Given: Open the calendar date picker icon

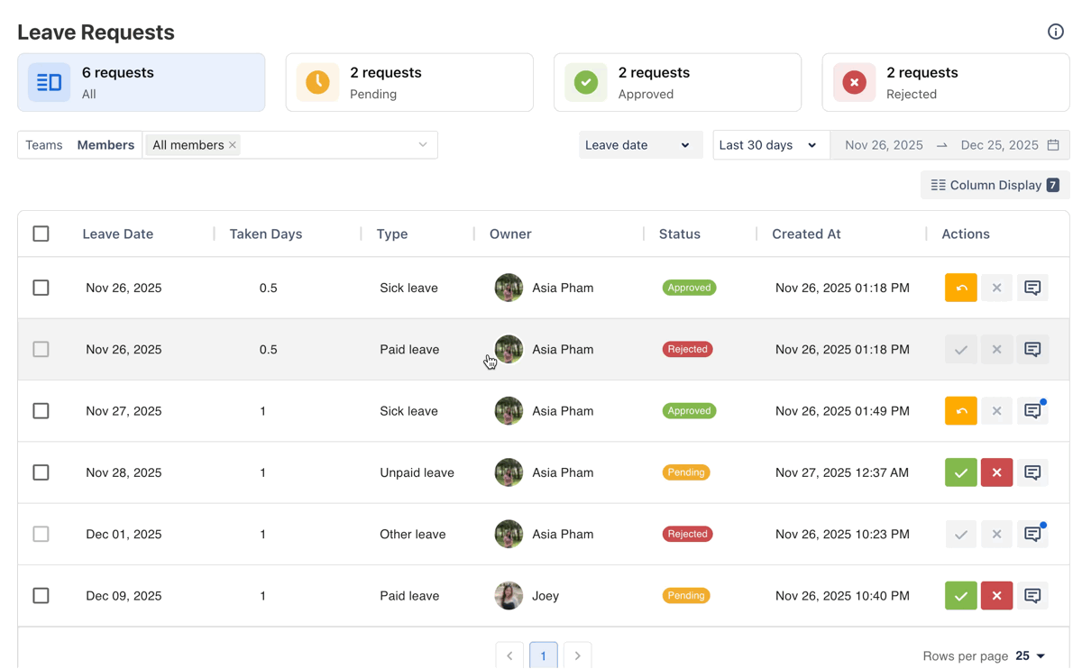Looking at the screenshot, I should [1053, 145].
